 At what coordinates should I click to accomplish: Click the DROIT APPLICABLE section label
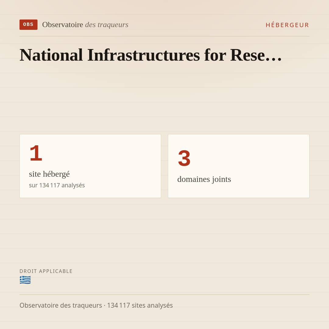click(46, 271)
